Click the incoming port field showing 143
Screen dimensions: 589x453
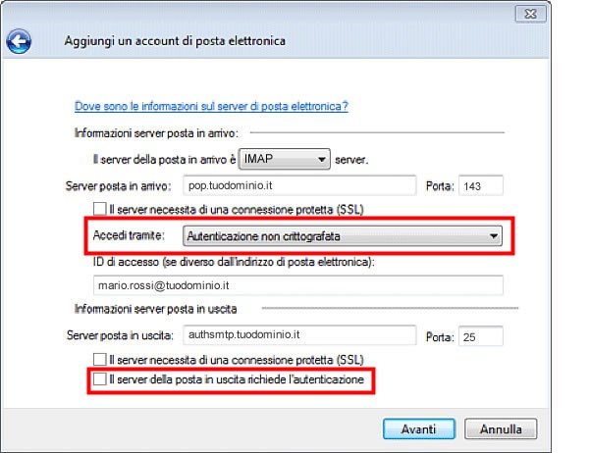(480, 185)
